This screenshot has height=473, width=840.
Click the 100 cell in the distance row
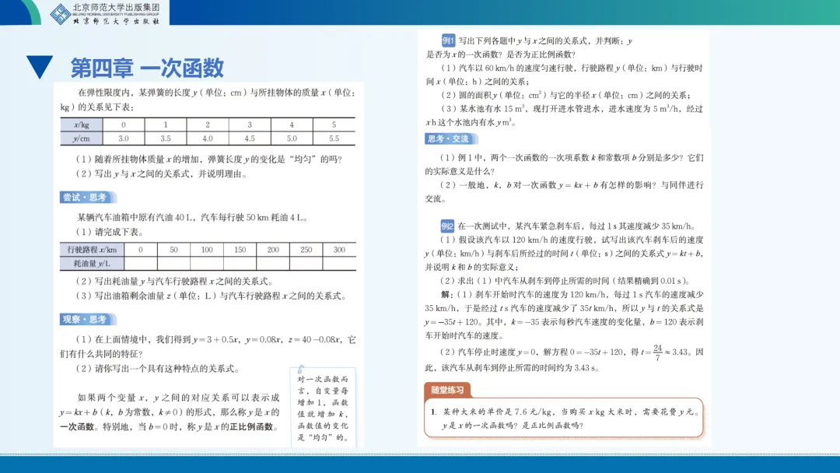[207, 250]
